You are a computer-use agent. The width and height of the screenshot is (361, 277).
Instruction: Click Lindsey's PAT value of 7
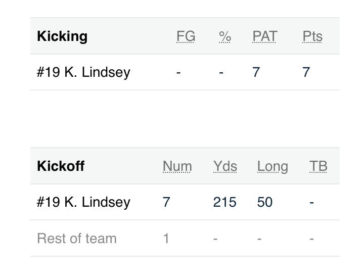(256, 72)
